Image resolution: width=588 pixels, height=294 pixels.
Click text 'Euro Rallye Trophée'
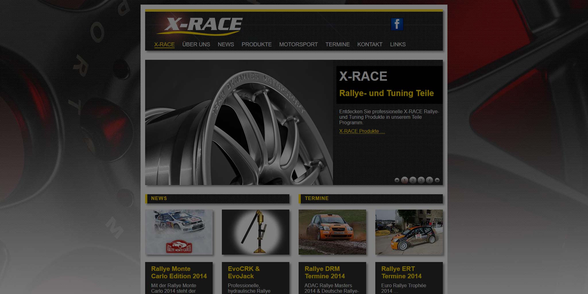point(404,285)
